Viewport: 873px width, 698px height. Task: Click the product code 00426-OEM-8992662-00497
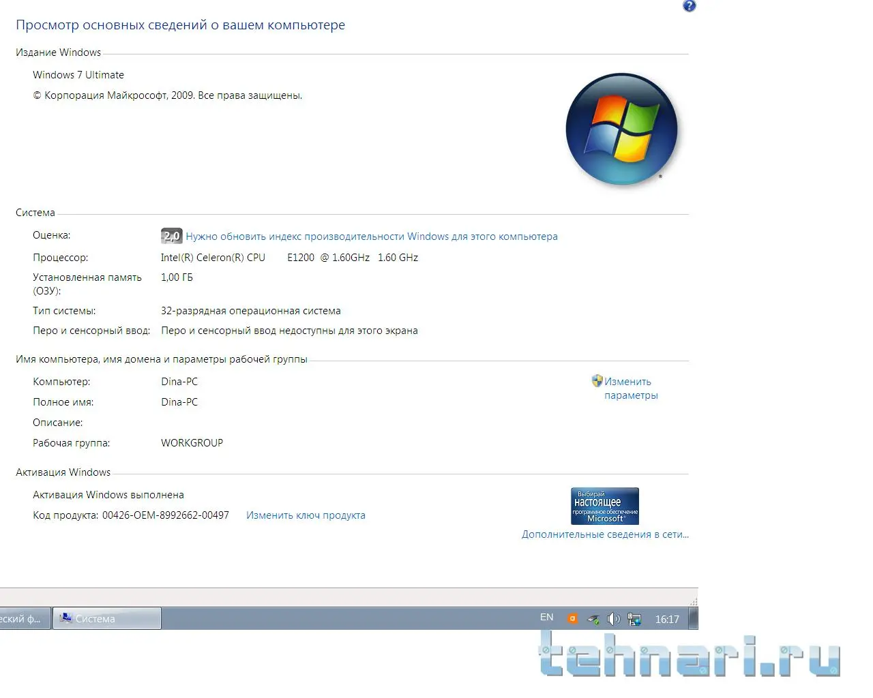(x=166, y=515)
